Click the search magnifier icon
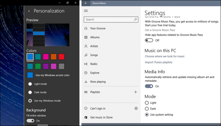221x126 pixels. coord(135,19)
